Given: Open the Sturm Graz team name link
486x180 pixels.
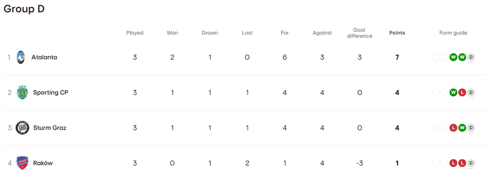Looking at the screenshot, I should (49, 128).
